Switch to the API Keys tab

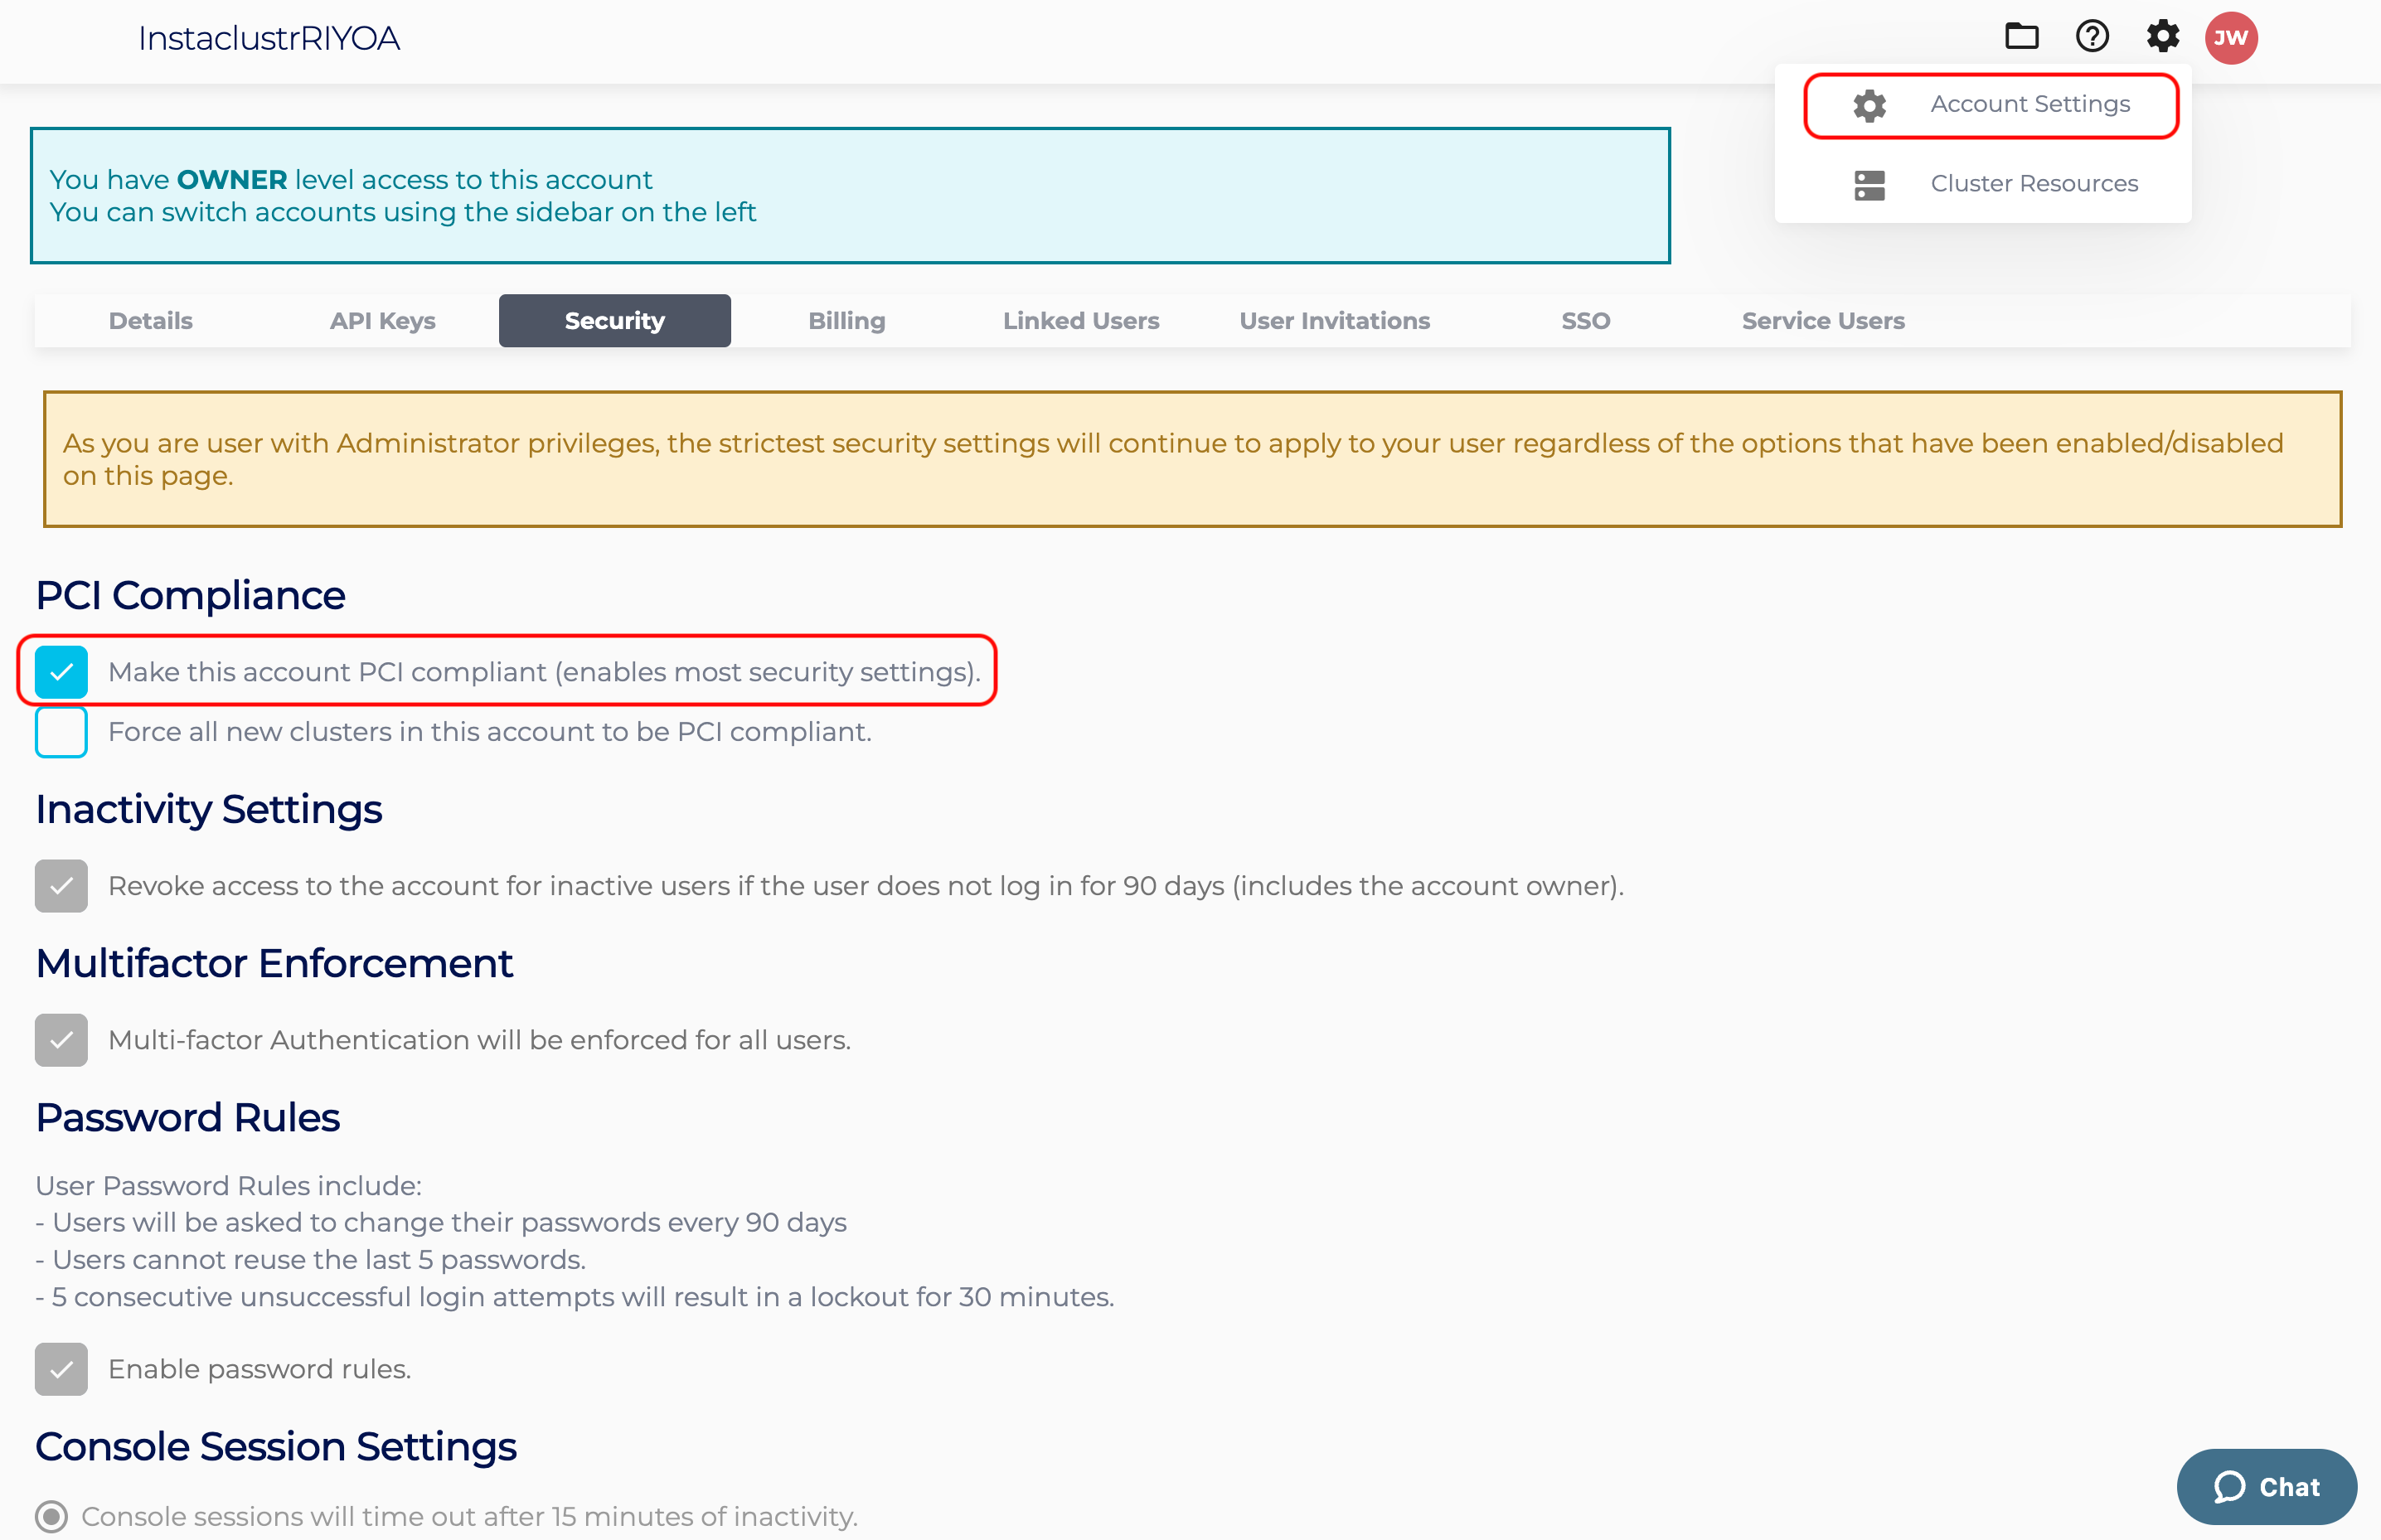(x=382, y=321)
